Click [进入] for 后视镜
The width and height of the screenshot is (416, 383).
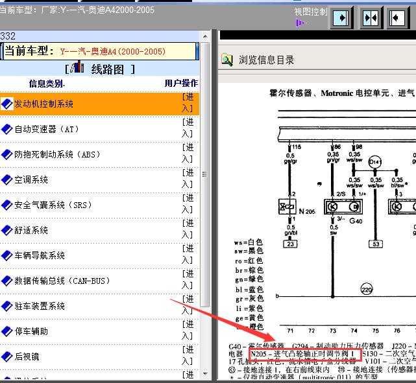[x=188, y=356]
